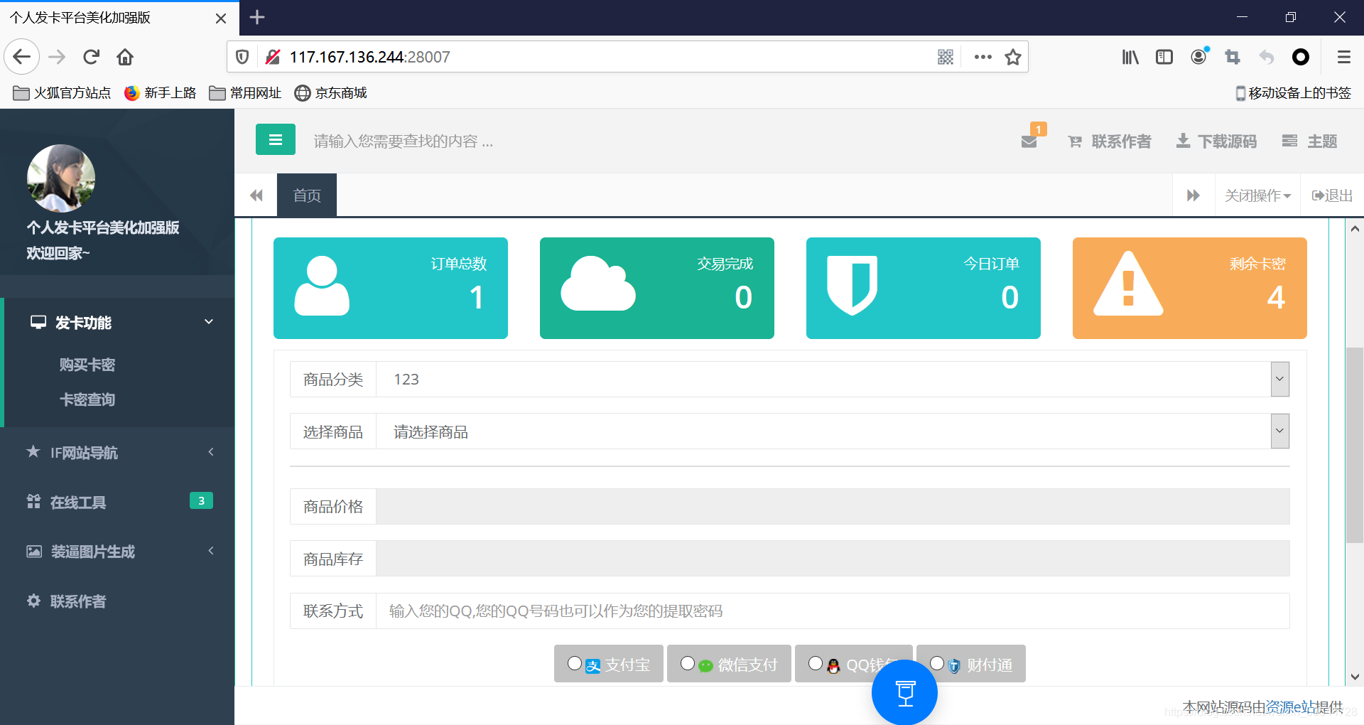The width and height of the screenshot is (1364, 725).
Task: Click the page's vertical scrollbar thumb
Action: pyautogui.click(x=1355, y=445)
